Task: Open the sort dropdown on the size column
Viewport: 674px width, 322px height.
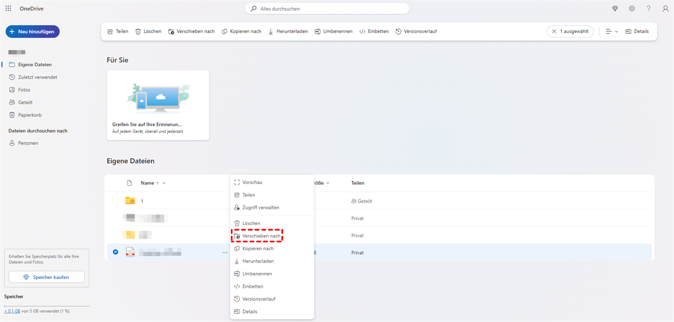Action: 327,183
